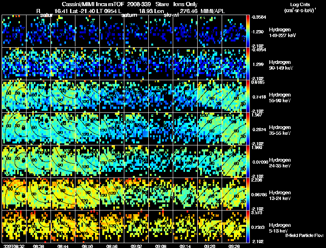Click the '09:14' time axis label
Viewport: 326px width, 248px height.
click(x=185, y=246)
